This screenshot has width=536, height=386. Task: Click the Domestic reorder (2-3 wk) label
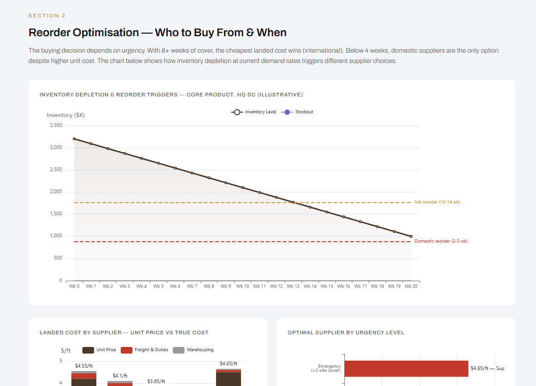point(441,241)
